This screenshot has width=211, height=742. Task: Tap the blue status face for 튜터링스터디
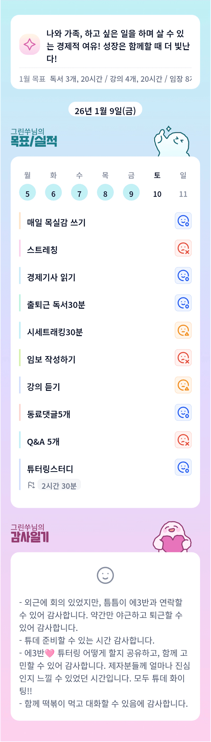coord(183,467)
